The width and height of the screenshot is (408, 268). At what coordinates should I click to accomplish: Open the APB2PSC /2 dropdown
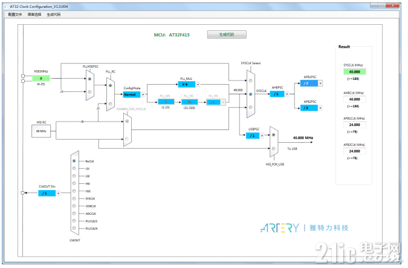click(320, 108)
